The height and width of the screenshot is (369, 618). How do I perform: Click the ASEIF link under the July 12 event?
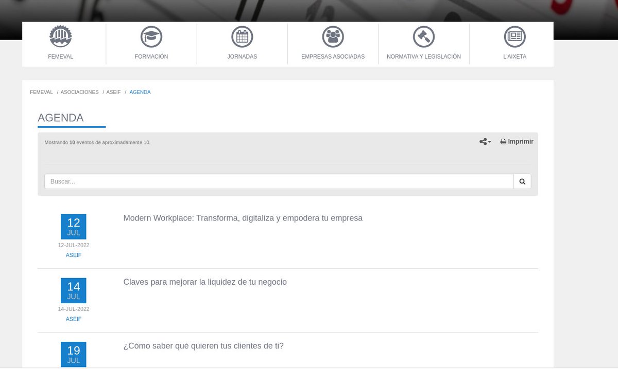tap(74, 255)
